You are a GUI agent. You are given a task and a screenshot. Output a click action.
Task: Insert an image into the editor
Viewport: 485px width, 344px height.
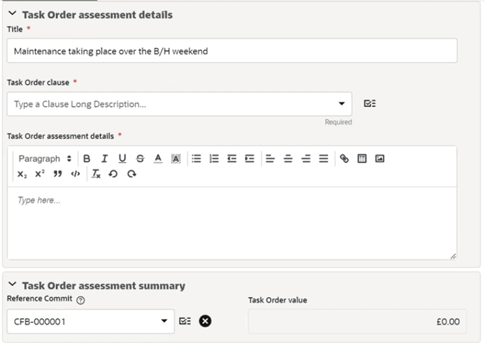(x=380, y=159)
